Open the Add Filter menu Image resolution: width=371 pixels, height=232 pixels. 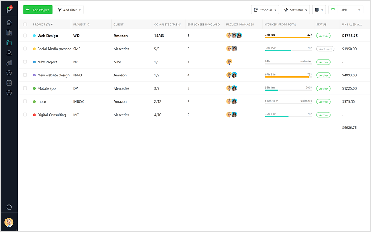(69, 10)
